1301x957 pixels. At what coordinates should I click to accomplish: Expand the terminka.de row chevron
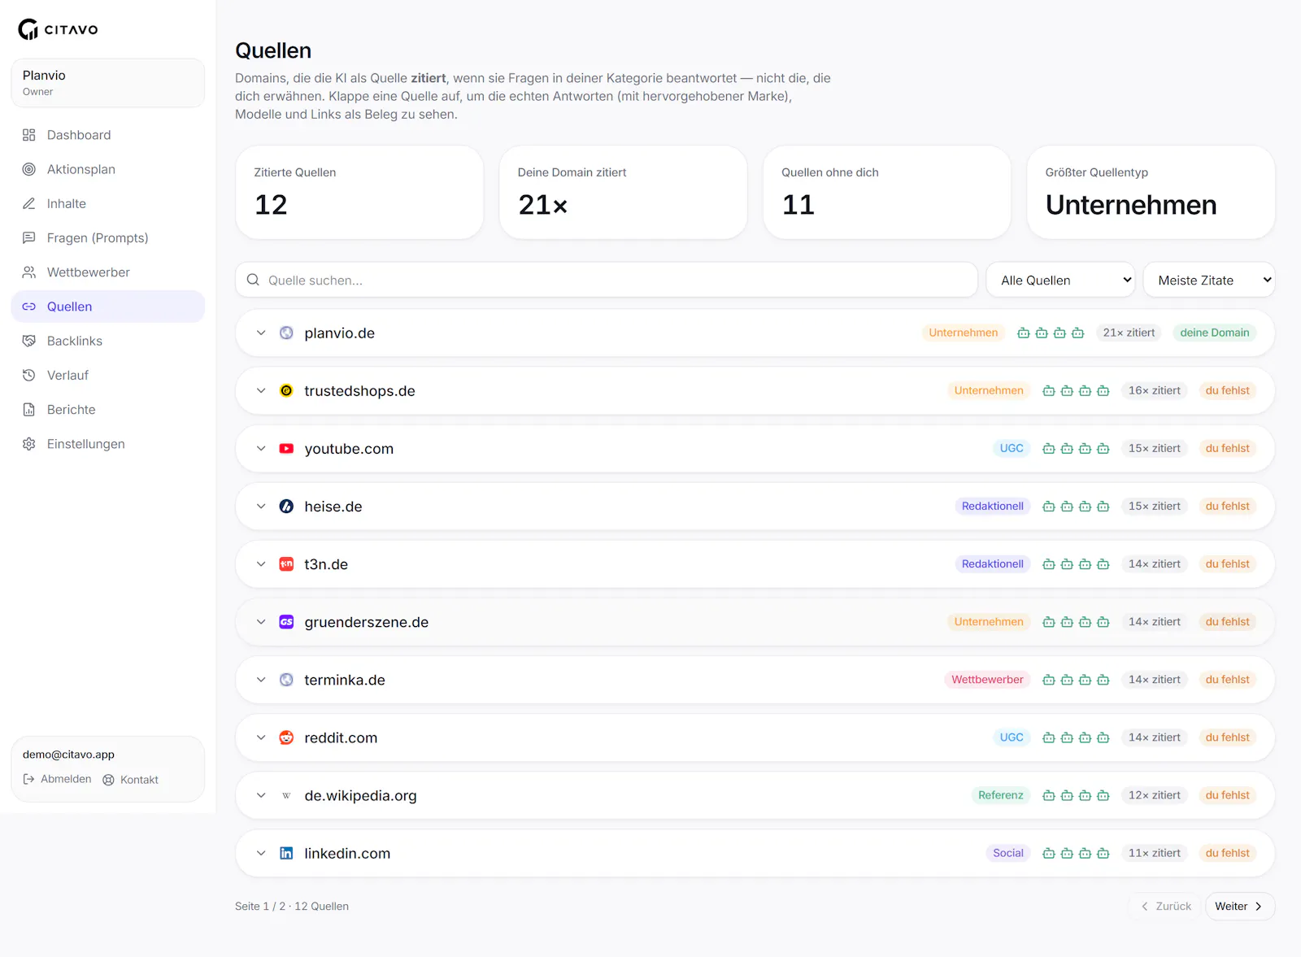(261, 680)
